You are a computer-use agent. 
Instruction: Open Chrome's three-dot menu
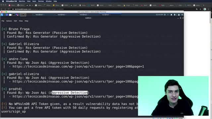[208, 9]
